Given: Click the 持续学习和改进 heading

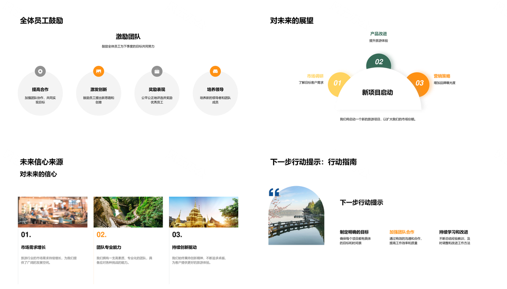Looking at the screenshot, I should point(454,232).
